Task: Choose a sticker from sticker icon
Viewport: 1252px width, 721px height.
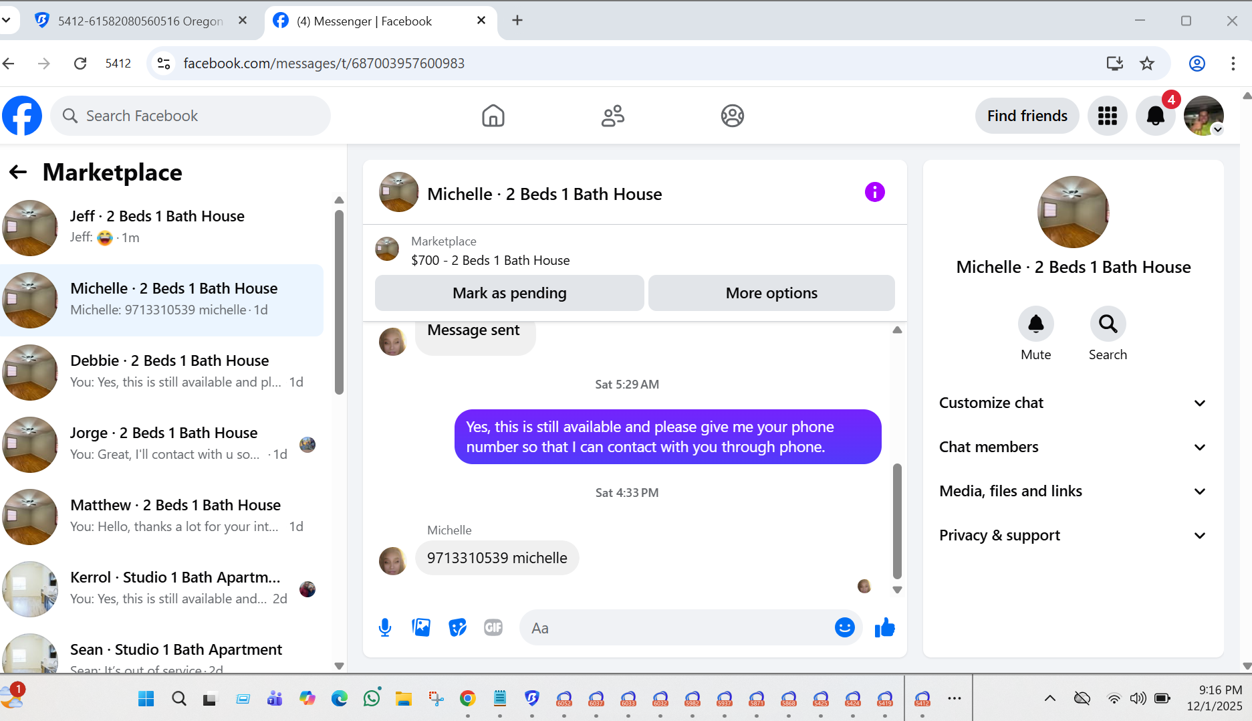Action: (x=457, y=627)
